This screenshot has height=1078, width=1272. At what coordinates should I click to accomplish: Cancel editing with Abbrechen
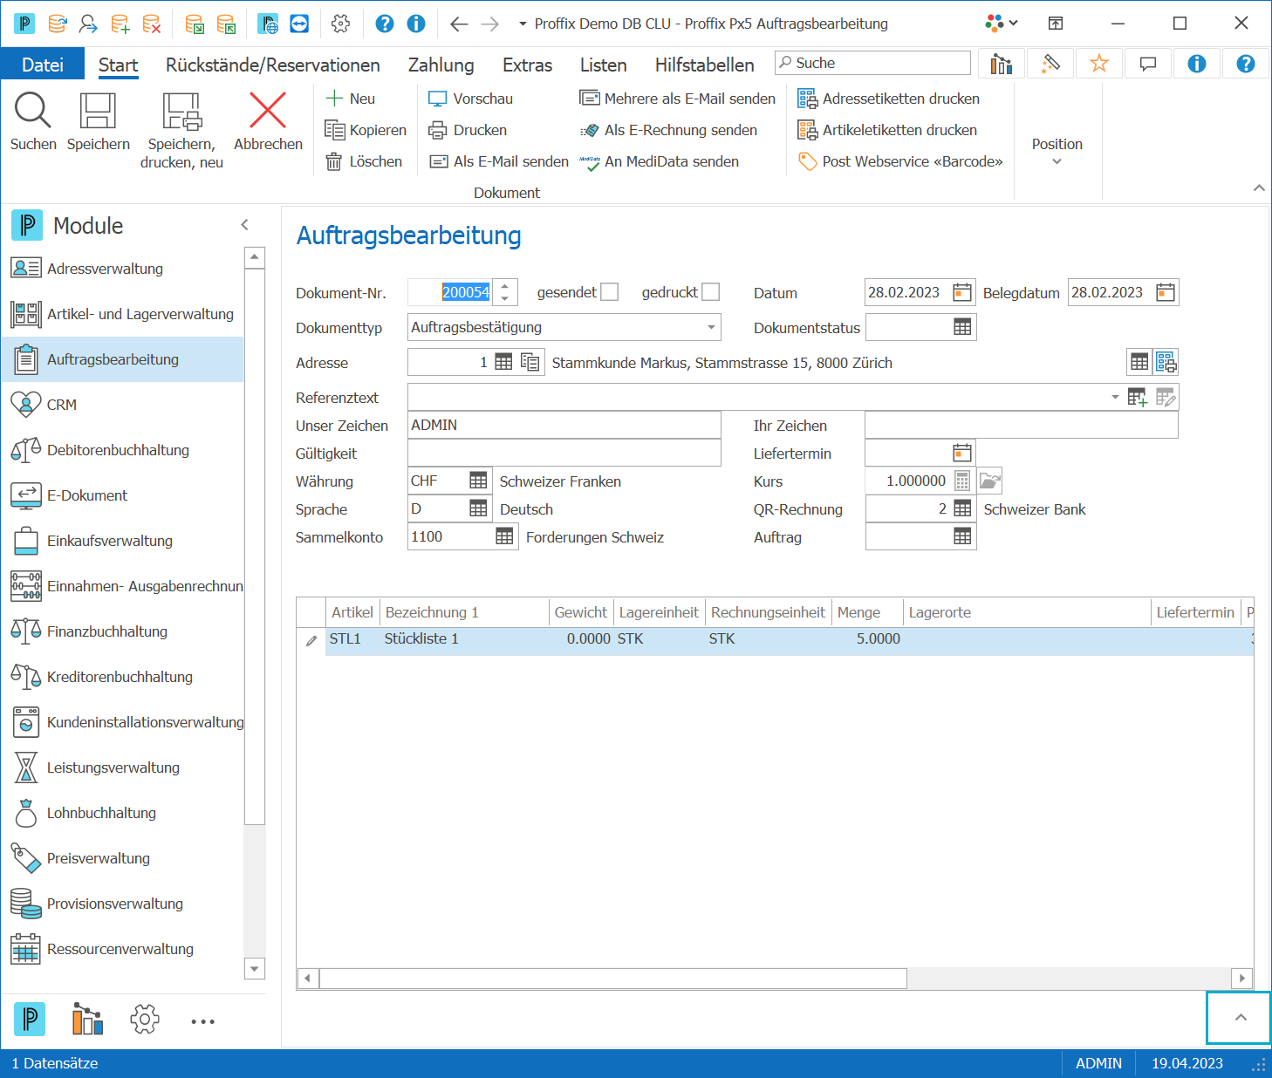click(x=268, y=121)
